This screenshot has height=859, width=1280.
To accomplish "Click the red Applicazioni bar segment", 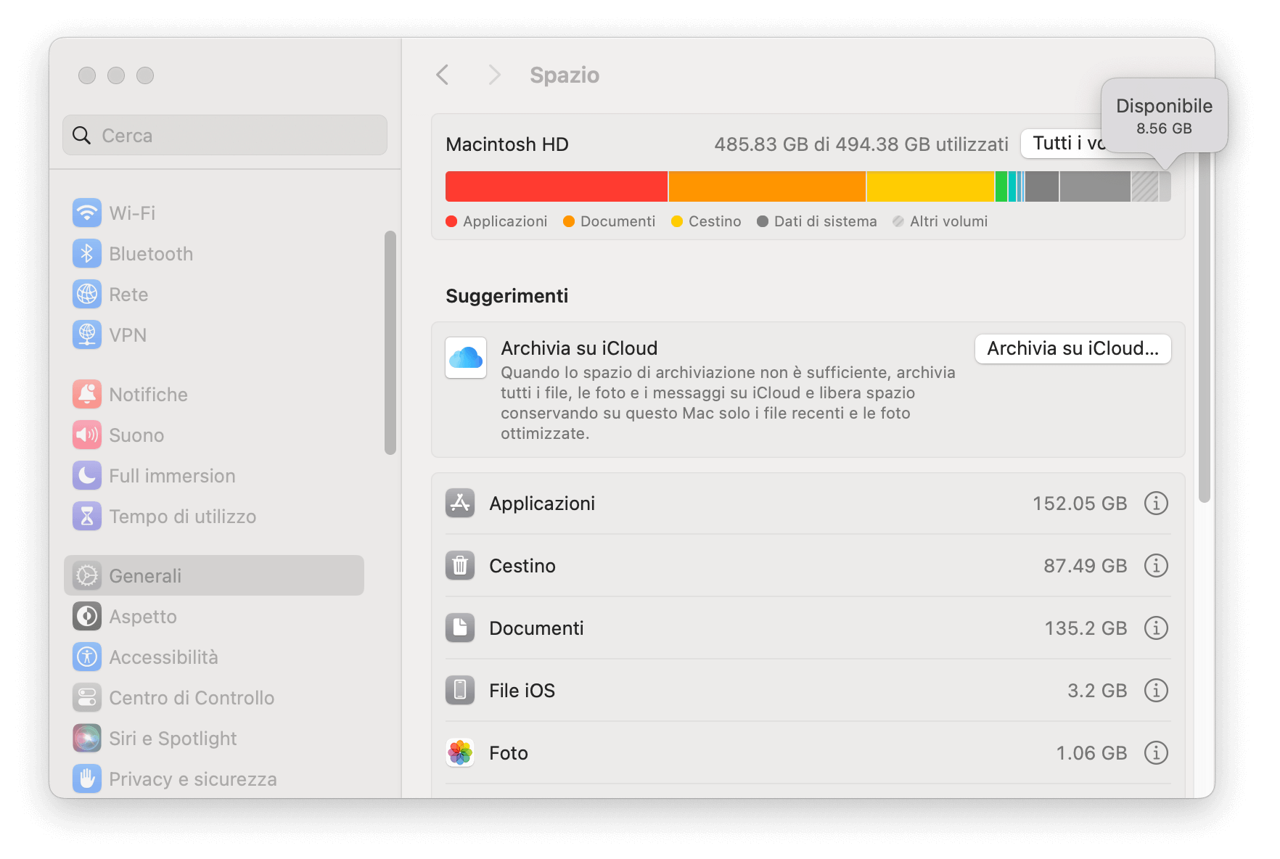I will pos(557,186).
